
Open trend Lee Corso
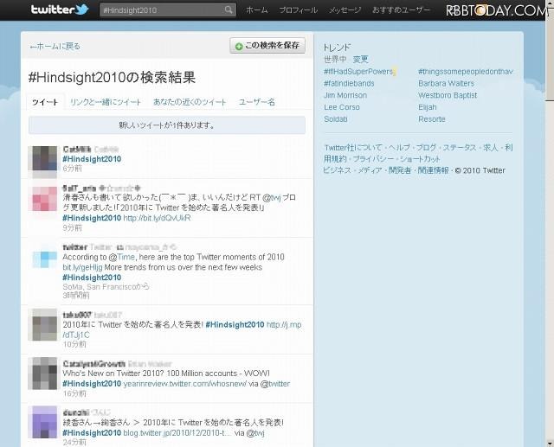[342, 107]
